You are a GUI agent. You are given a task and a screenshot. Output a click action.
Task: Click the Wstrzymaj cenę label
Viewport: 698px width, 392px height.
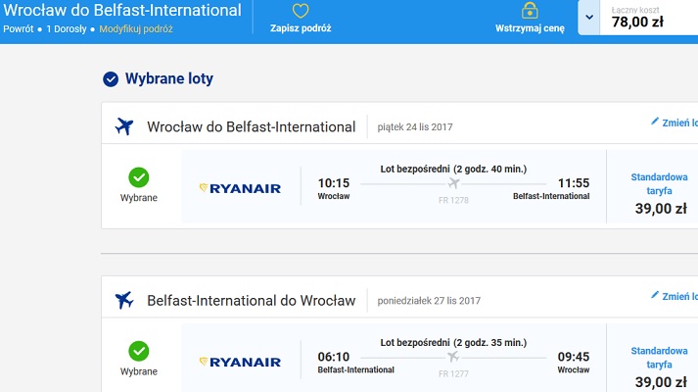point(530,28)
